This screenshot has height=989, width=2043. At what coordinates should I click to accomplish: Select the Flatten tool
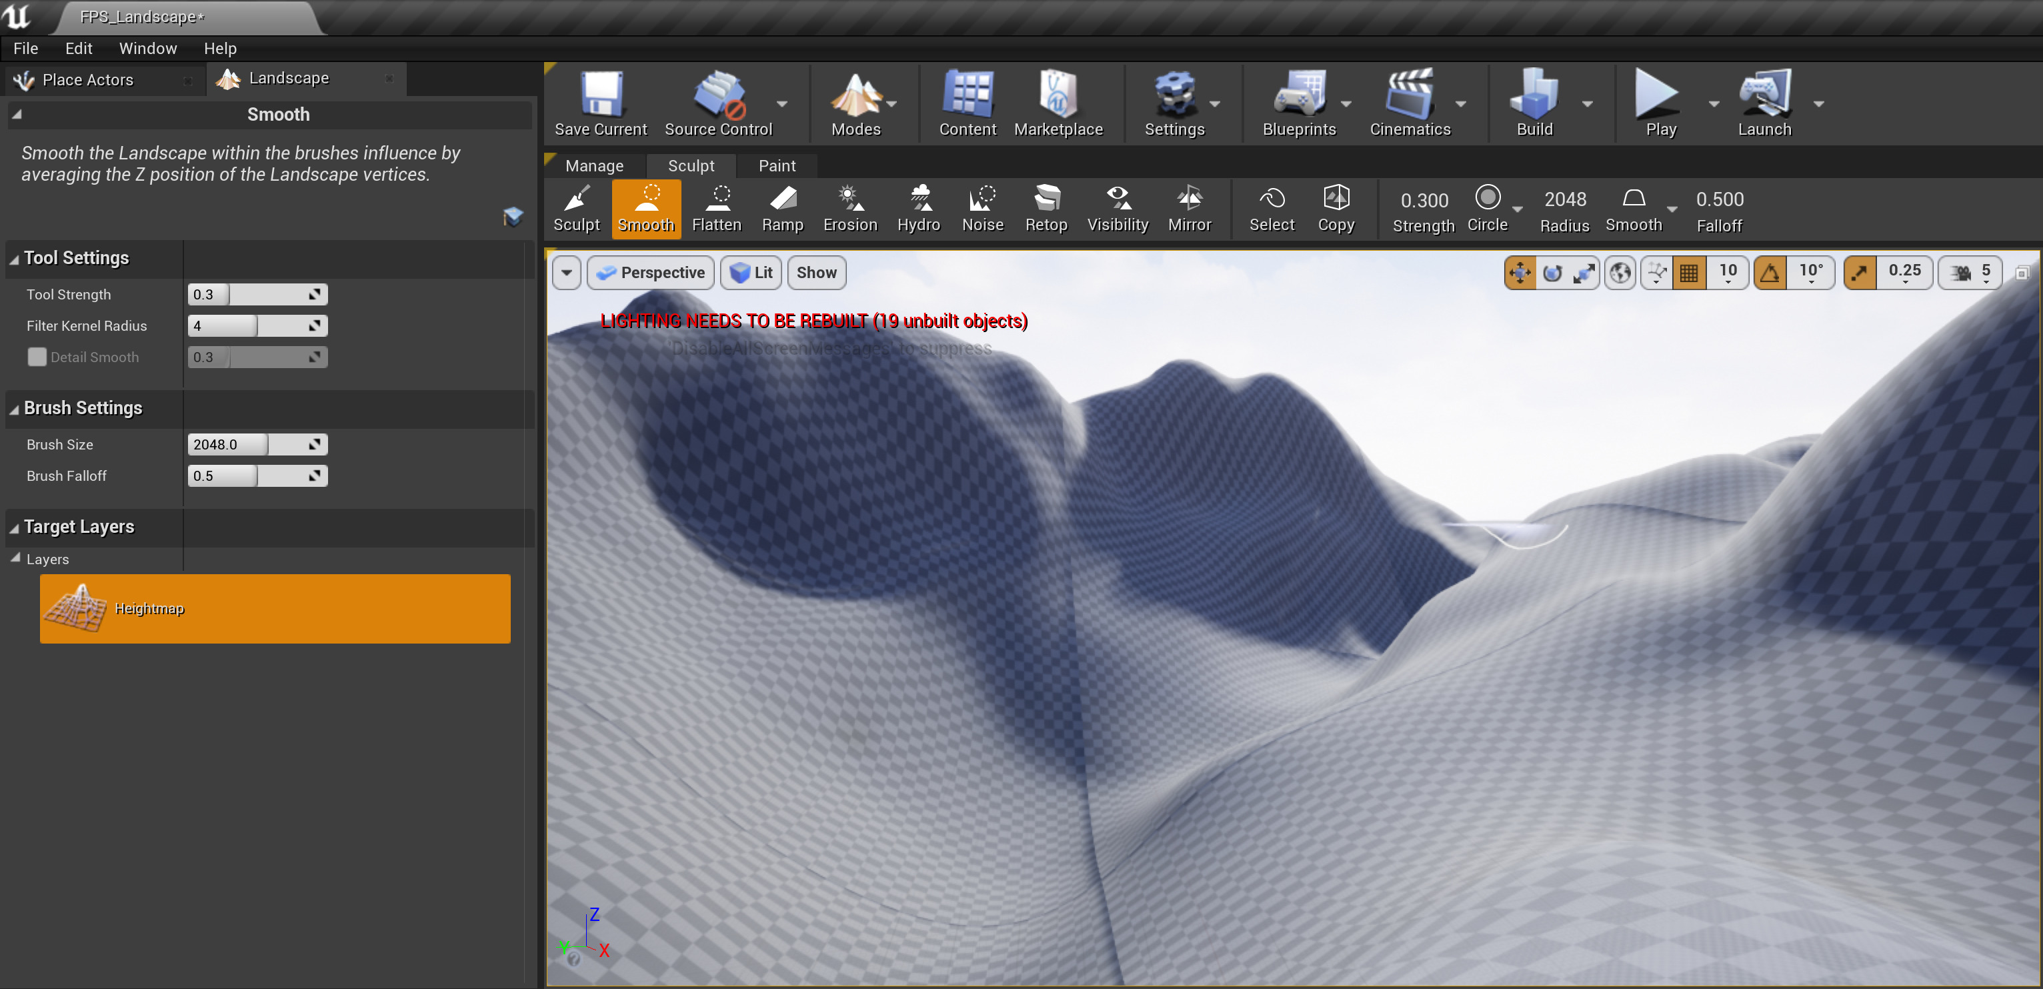pyautogui.click(x=716, y=208)
